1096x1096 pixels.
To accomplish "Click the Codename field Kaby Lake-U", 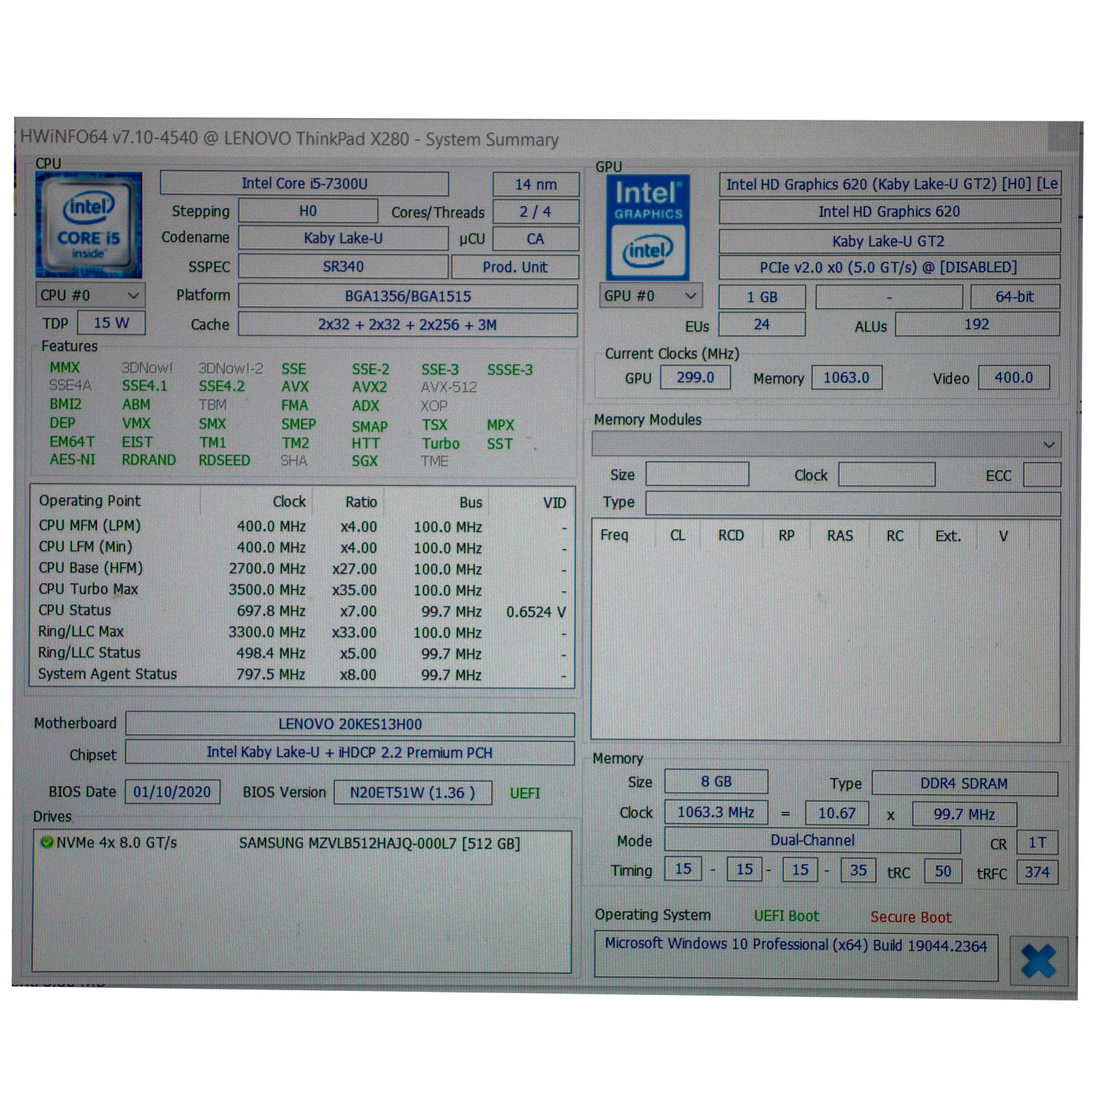I will (x=343, y=238).
